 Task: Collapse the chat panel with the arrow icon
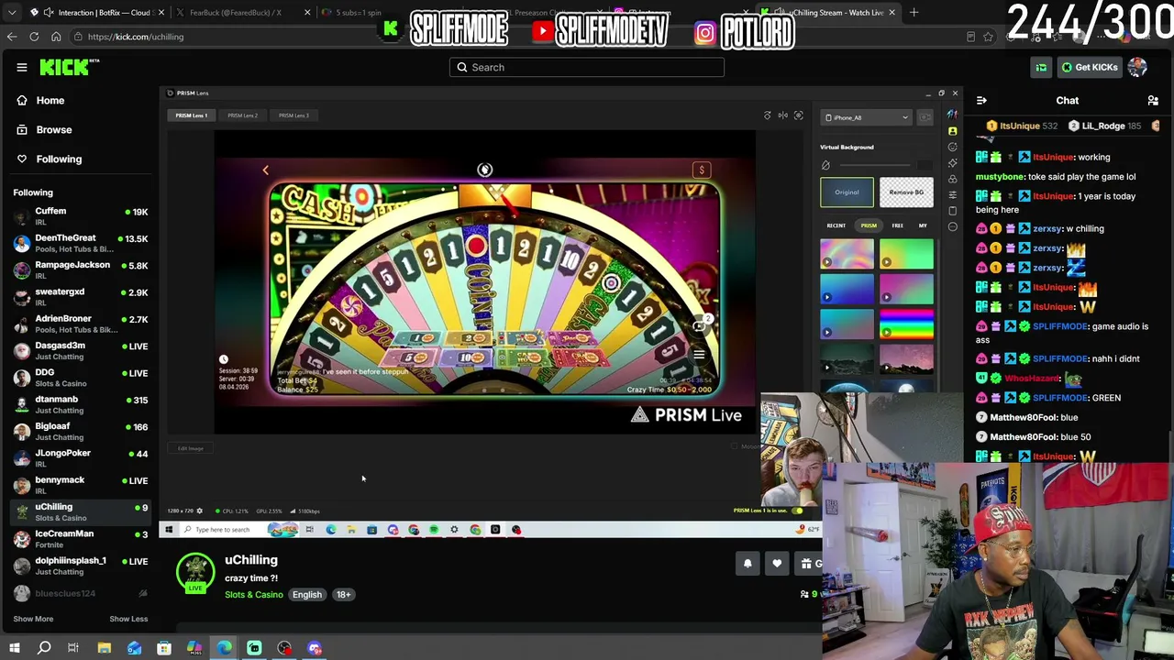click(x=981, y=100)
